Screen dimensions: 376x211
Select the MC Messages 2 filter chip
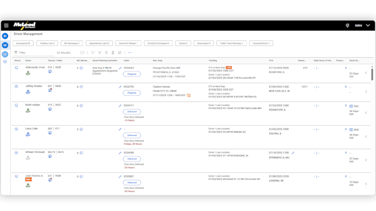coord(72,43)
